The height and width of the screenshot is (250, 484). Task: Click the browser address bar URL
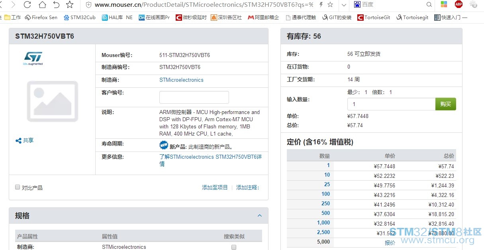point(204,5)
